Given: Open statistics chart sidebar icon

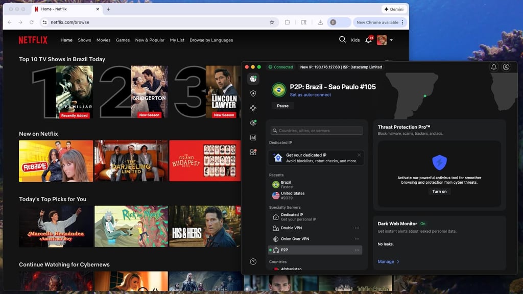Looking at the screenshot, I should 253,137.
